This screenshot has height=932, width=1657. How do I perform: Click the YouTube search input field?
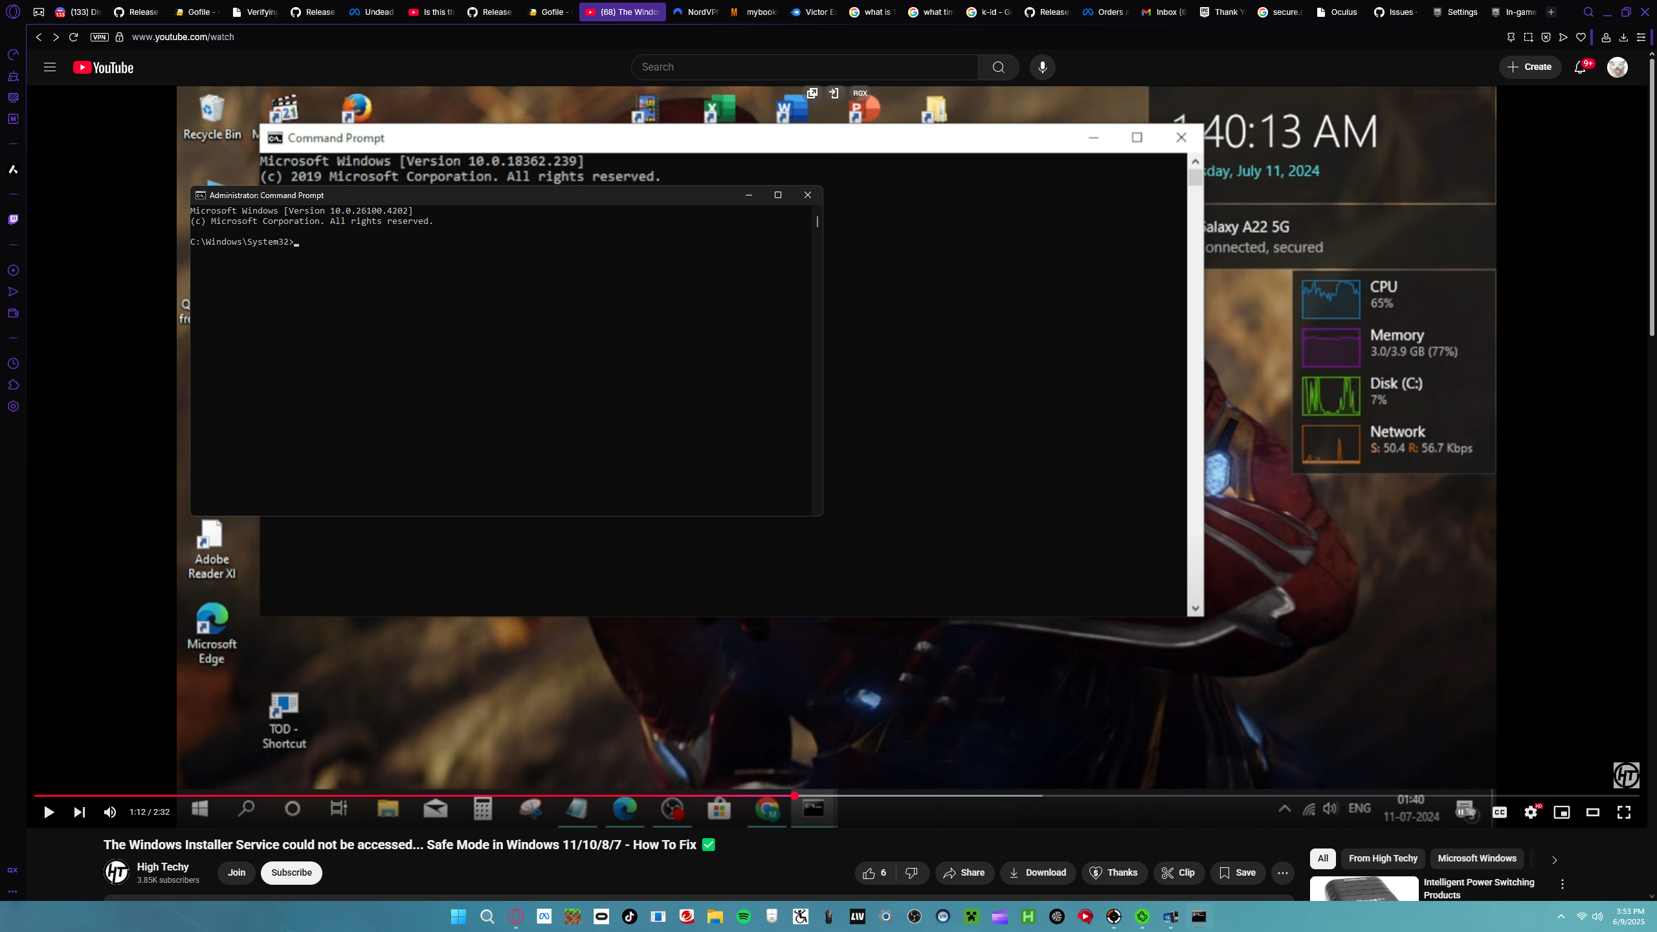coord(804,67)
